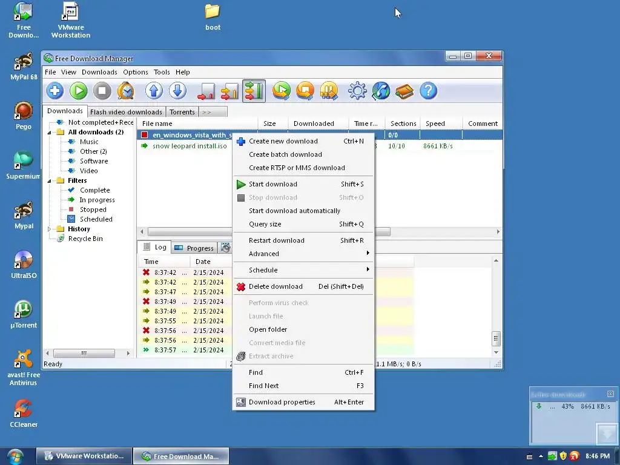Choose Delete download in context menu

304,286
